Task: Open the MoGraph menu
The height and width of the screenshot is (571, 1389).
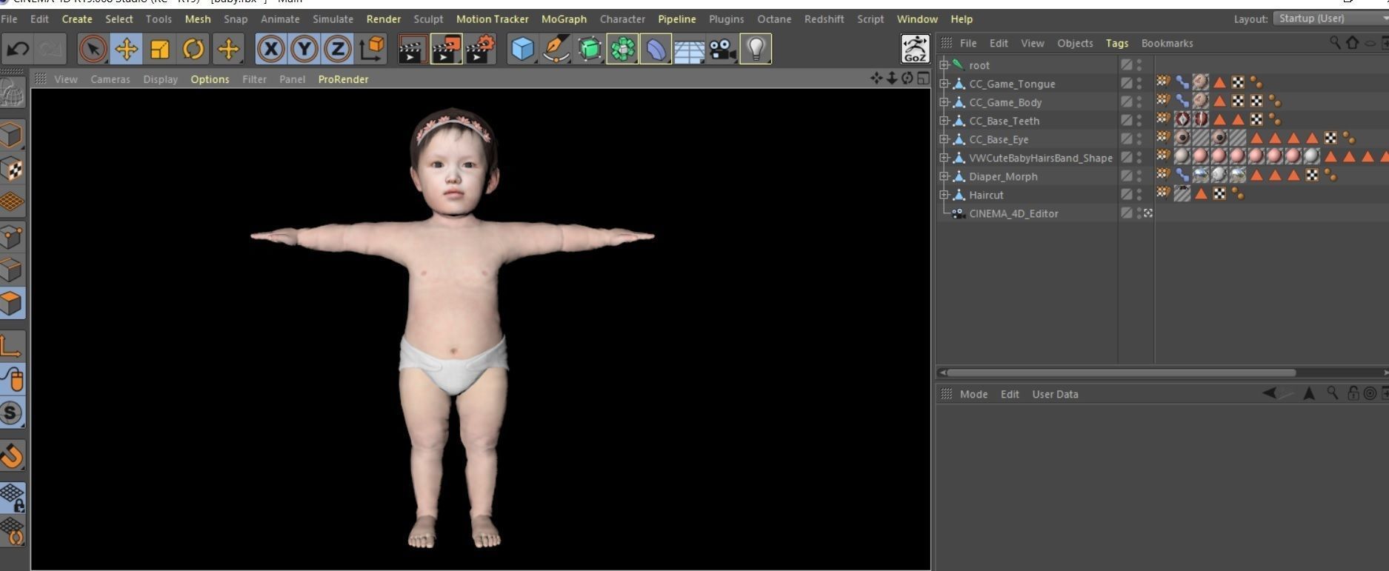Action: tap(564, 19)
